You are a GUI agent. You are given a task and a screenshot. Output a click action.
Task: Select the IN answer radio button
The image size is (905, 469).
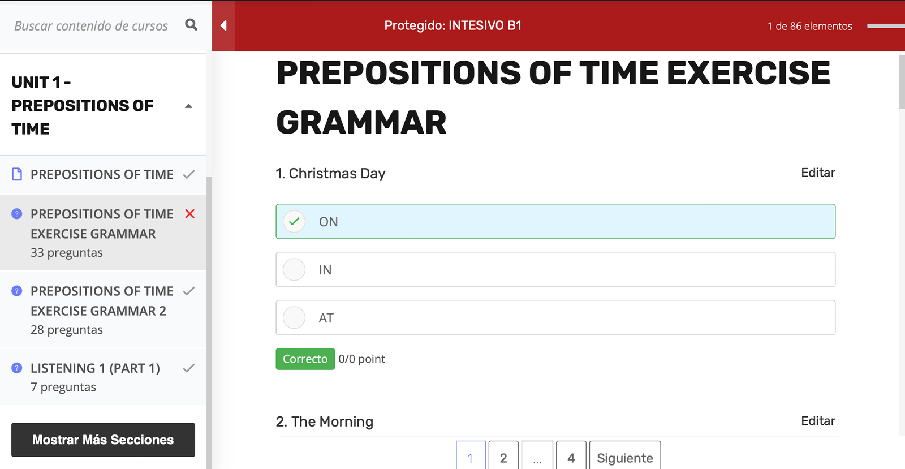pos(294,270)
